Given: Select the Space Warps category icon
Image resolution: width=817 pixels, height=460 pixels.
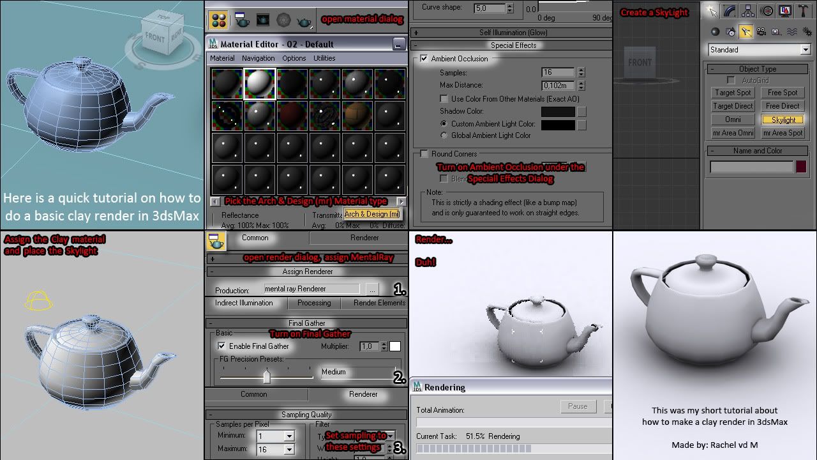Looking at the screenshot, I should click(x=791, y=31).
